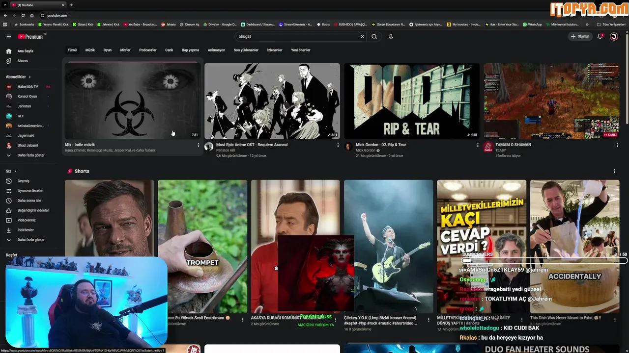Open a new browser tab

tap(71, 5)
